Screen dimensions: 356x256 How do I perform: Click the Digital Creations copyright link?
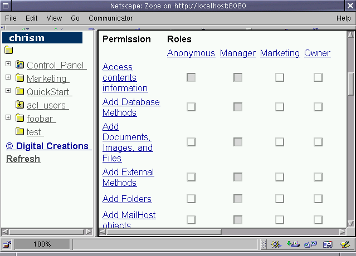(49, 146)
